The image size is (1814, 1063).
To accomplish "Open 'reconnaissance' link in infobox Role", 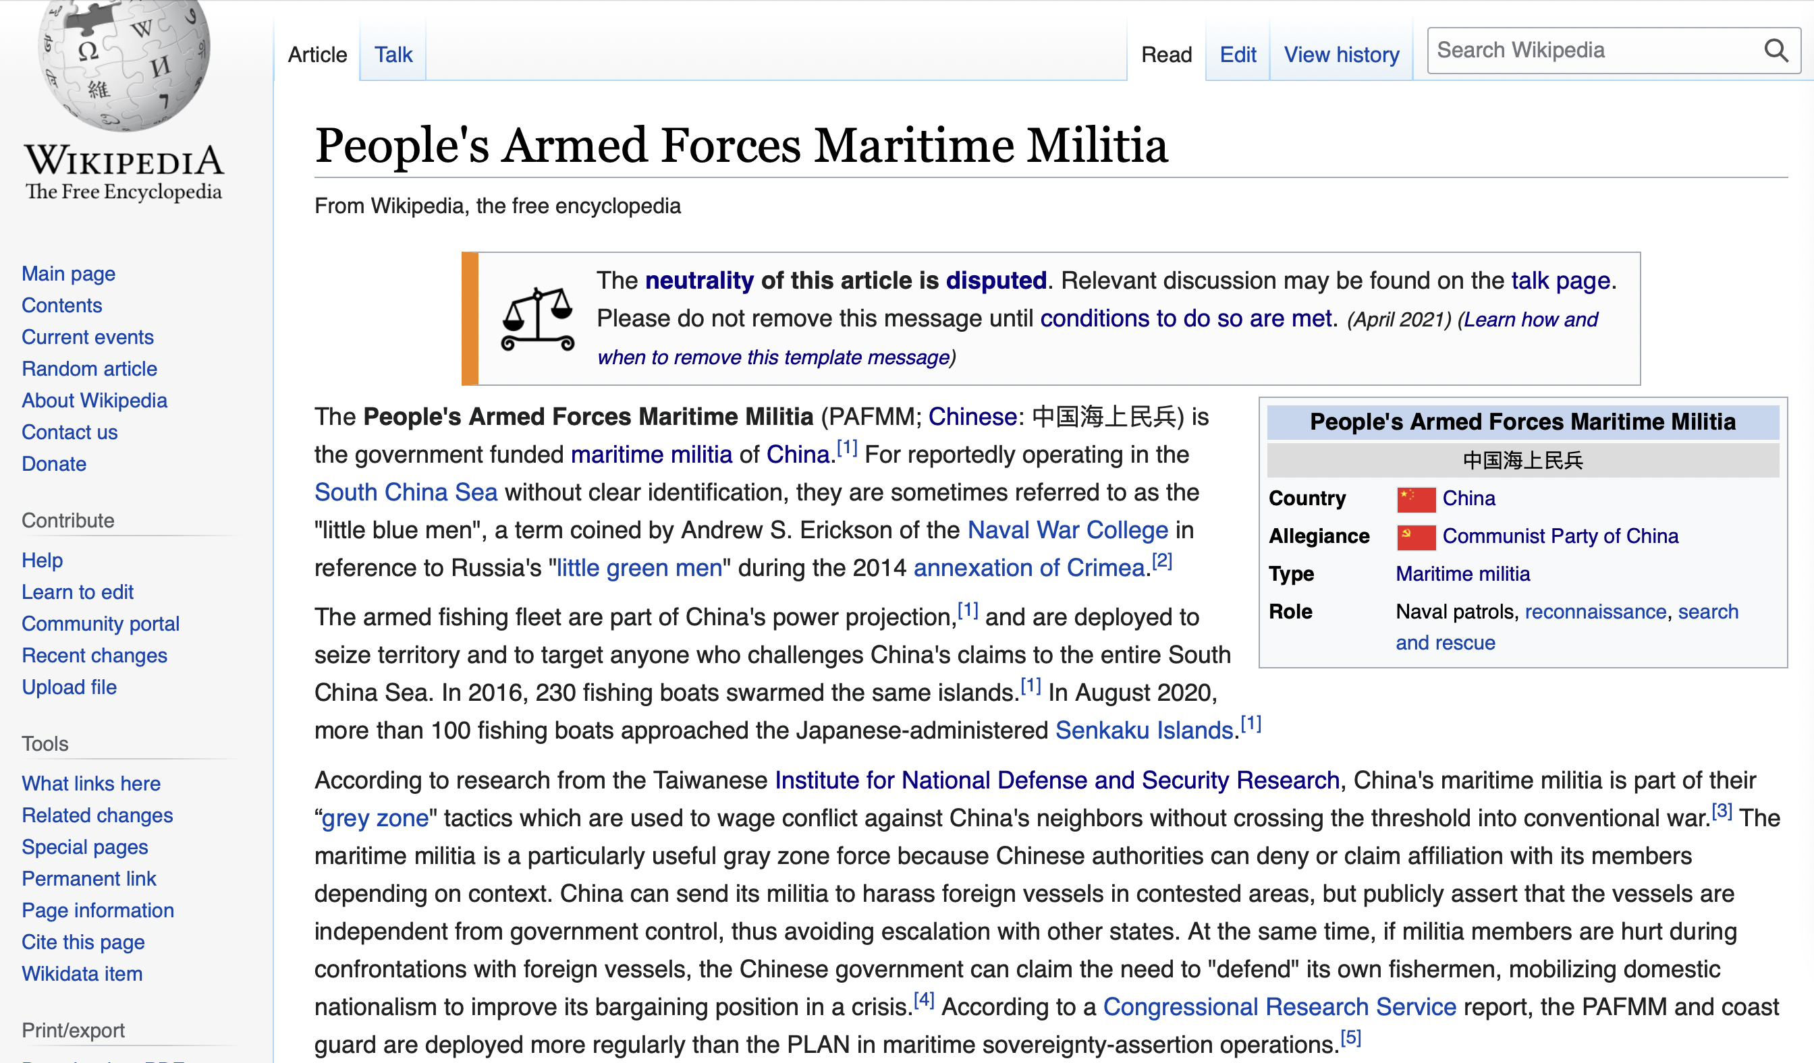I will point(1596,611).
